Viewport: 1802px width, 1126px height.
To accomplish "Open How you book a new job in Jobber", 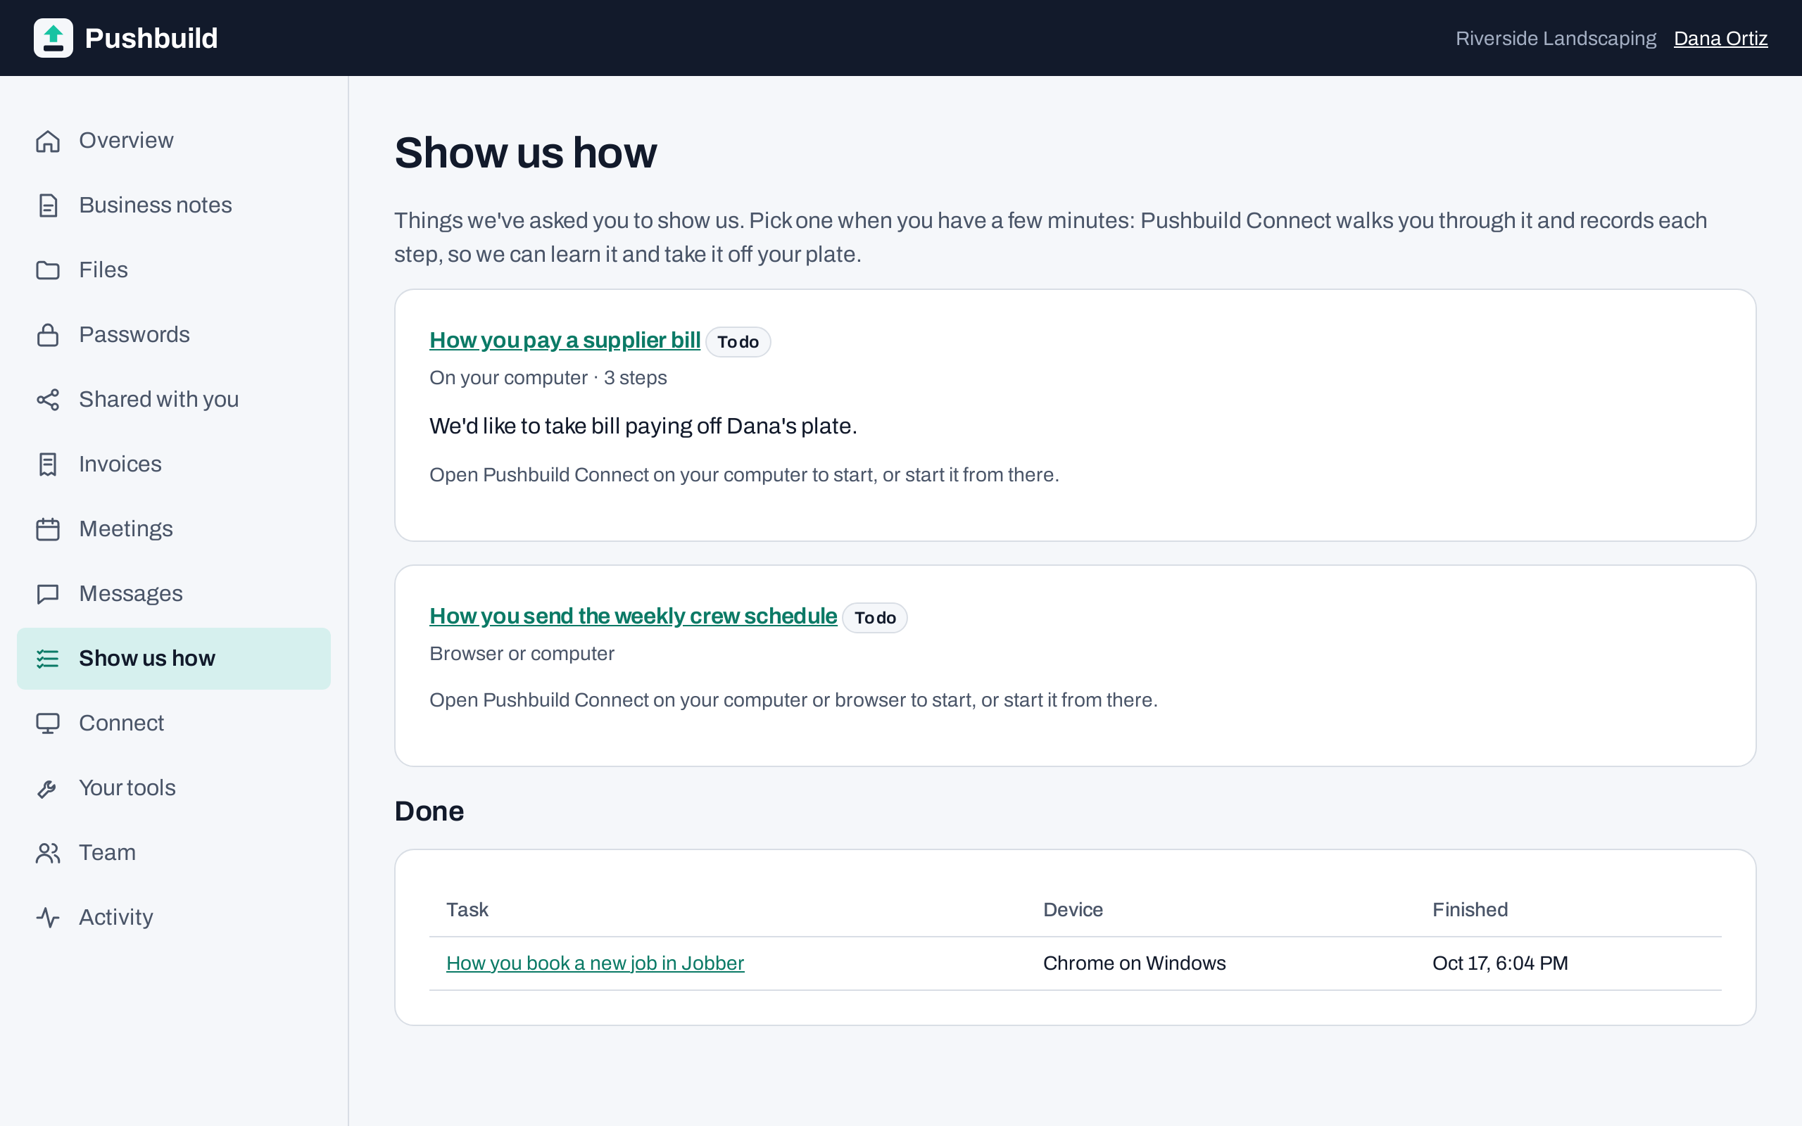I will [x=595, y=963].
